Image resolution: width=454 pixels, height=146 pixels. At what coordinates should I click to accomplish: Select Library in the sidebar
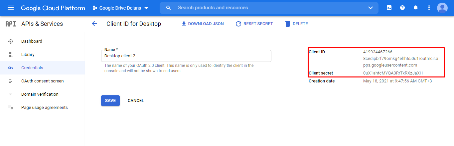point(28,55)
